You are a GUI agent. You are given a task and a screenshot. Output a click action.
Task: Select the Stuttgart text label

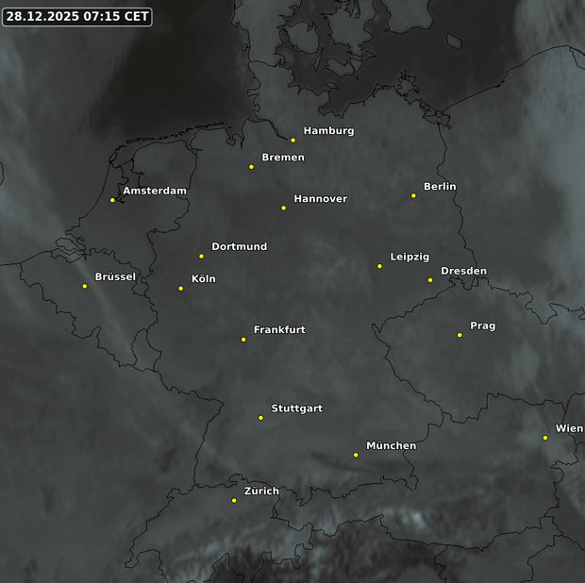(296, 408)
